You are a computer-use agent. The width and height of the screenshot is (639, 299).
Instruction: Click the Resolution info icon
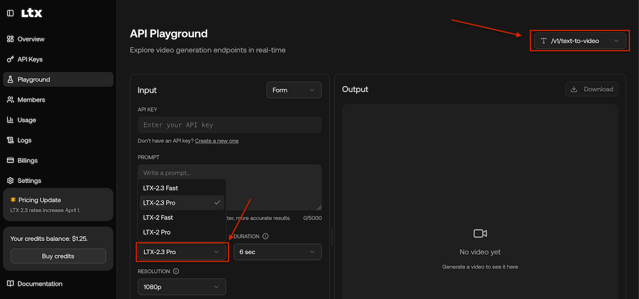coord(176,271)
